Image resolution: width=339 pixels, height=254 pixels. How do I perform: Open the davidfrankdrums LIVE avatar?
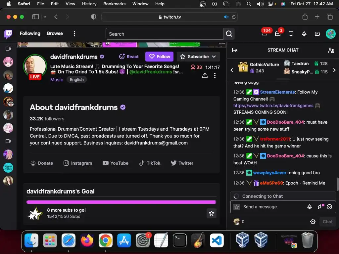coord(35,66)
